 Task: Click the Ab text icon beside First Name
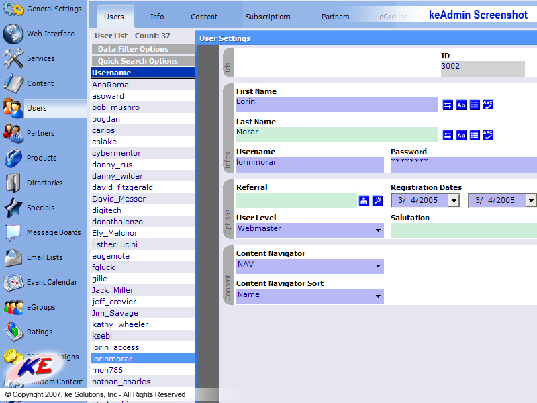coord(461,105)
